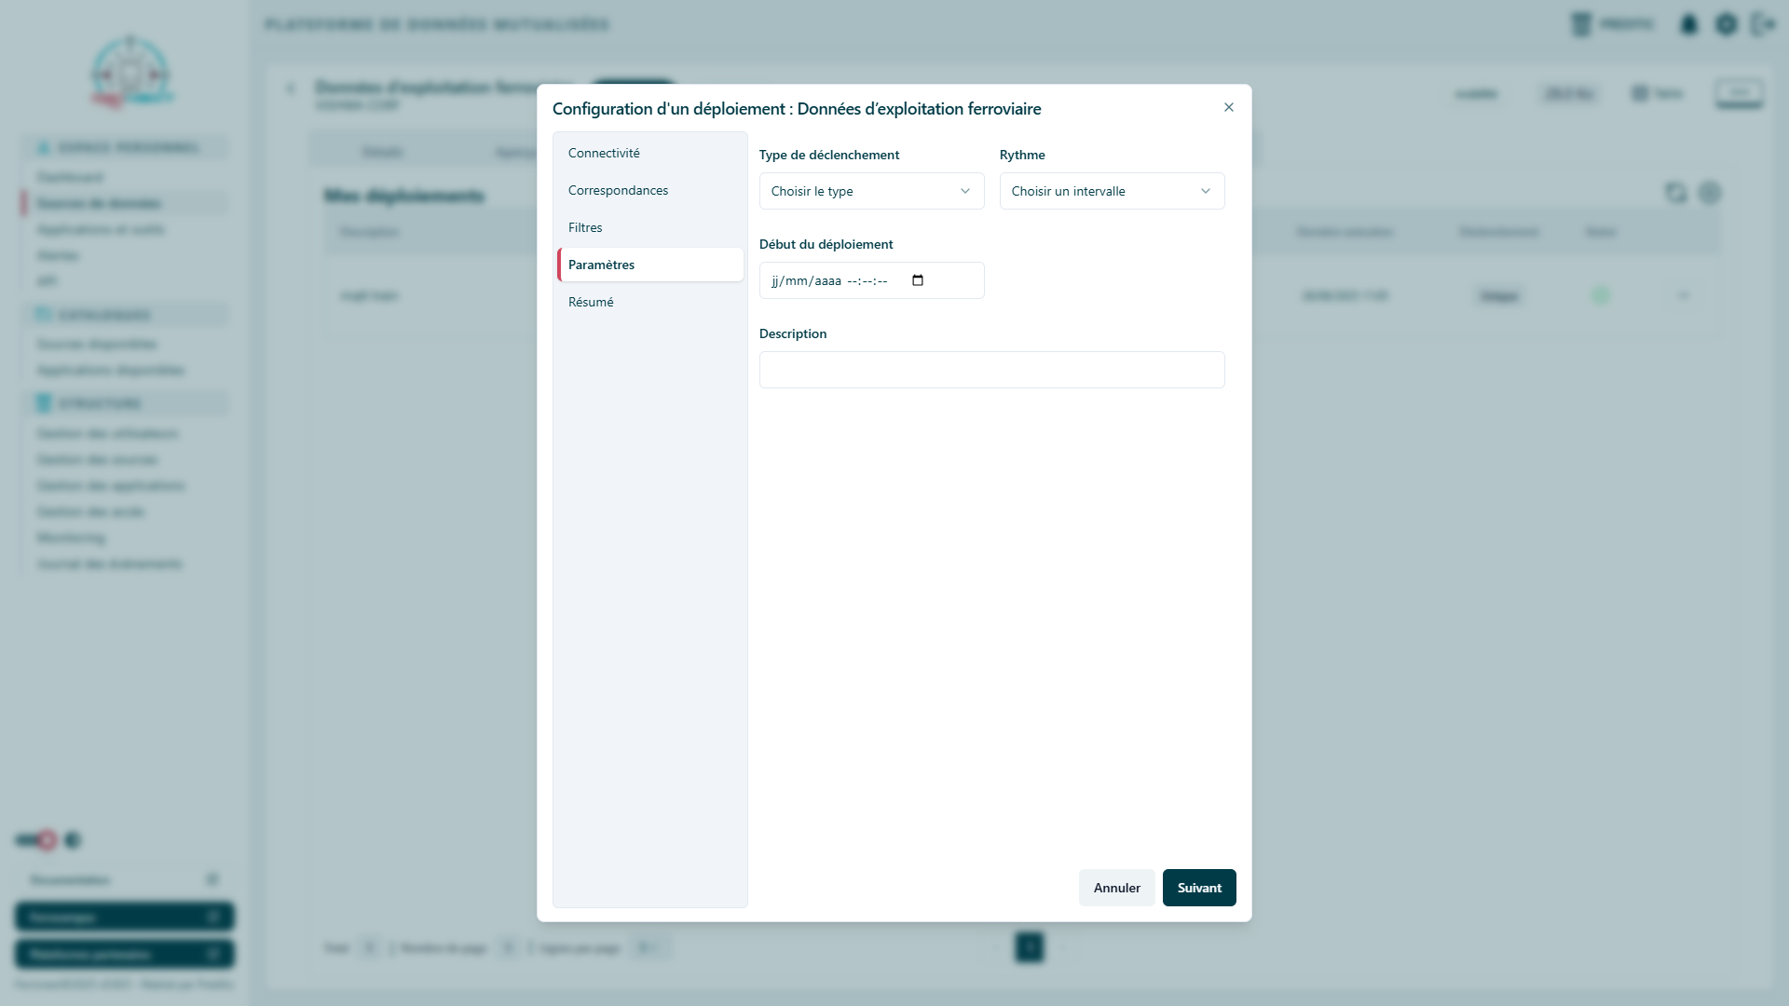The height and width of the screenshot is (1006, 1789).
Task: Click the Suivant button
Action: [x=1199, y=888]
